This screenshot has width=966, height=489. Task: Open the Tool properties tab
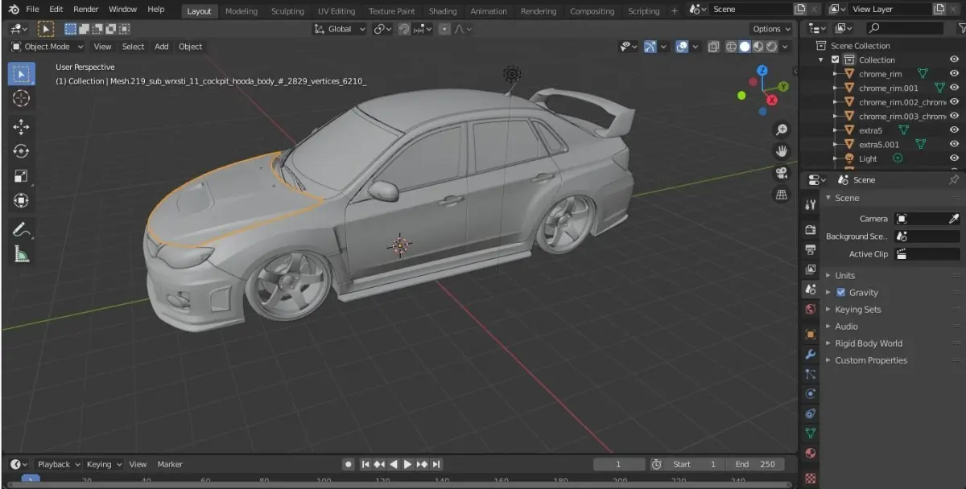pyautogui.click(x=810, y=205)
